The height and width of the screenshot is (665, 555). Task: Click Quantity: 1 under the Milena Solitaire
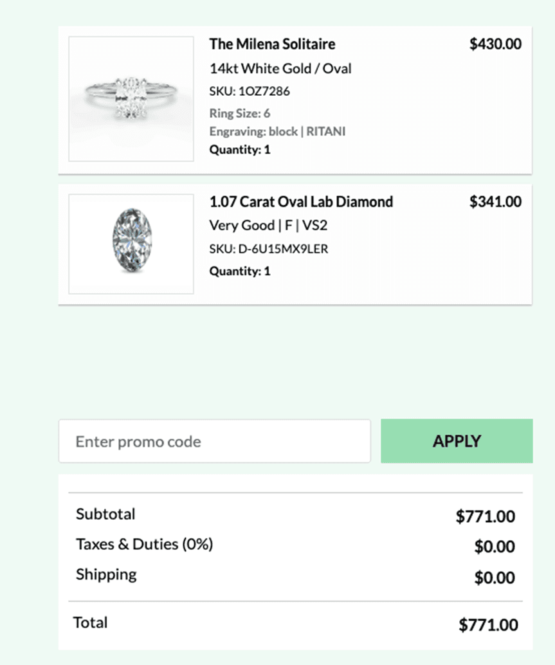[240, 150]
